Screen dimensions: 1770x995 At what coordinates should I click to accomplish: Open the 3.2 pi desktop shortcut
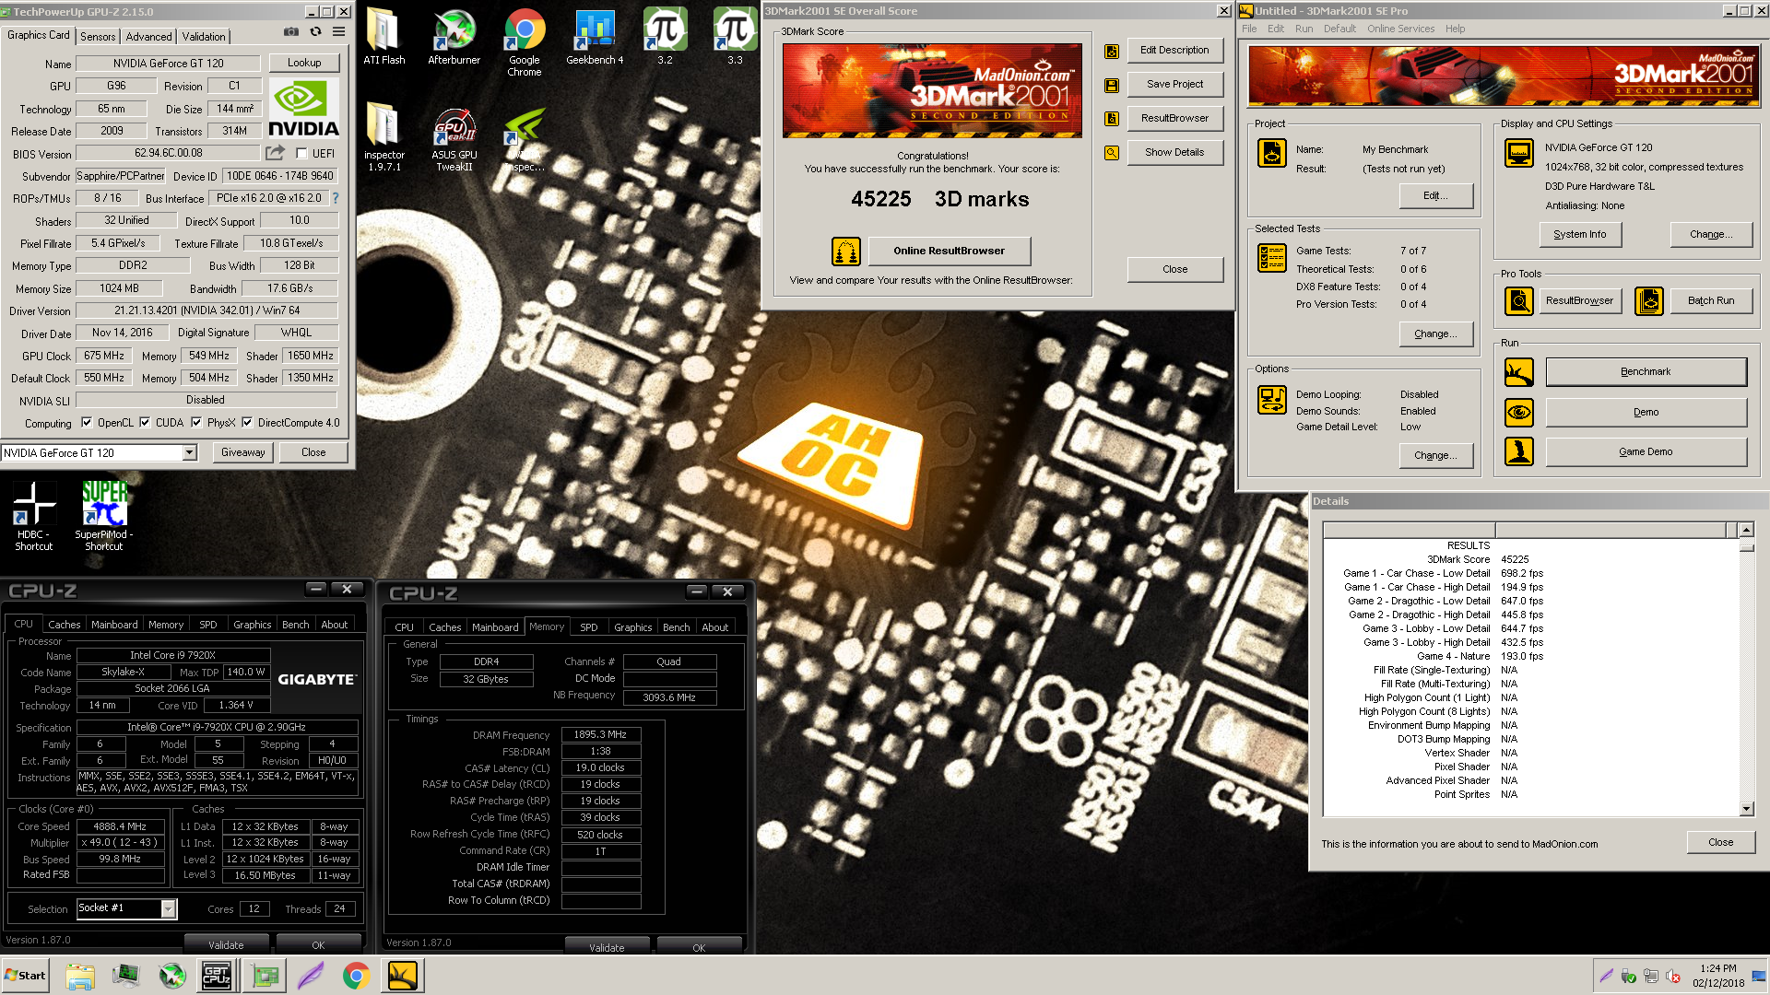pos(665,38)
